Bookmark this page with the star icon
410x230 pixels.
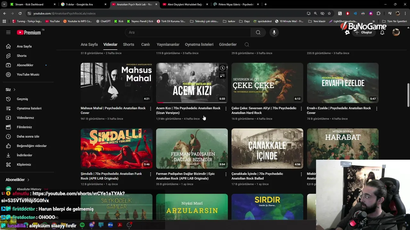point(329,13)
